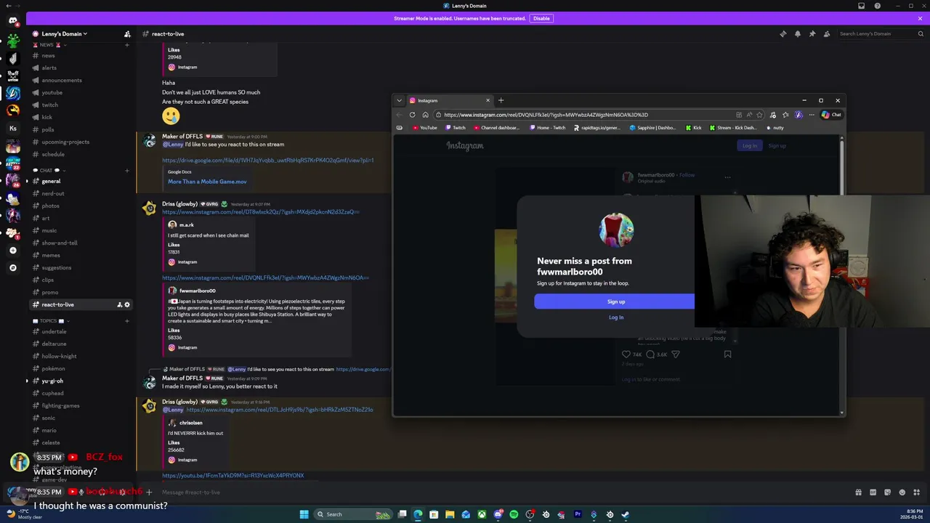
Task: Open youtu.be link at chat bottom
Action: coord(232,476)
